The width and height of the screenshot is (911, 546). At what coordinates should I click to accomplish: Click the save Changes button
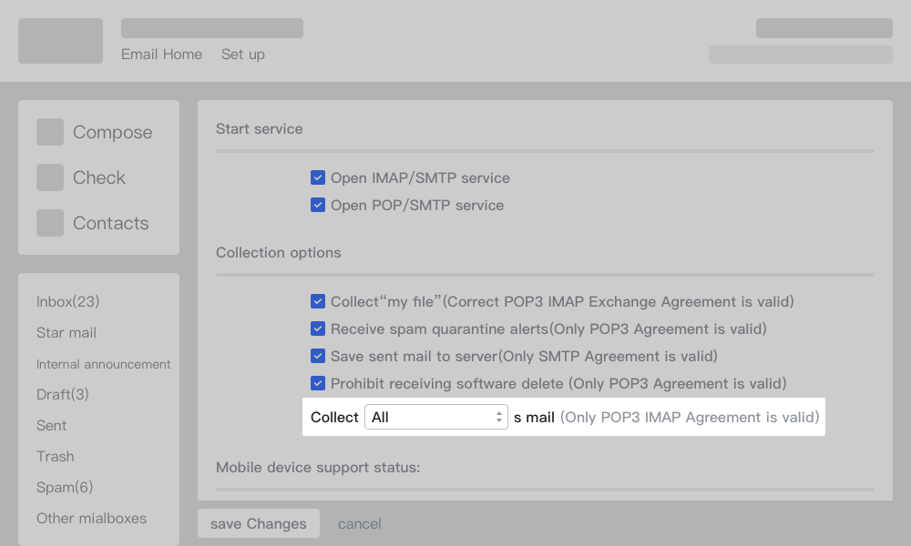pos(258,524)
